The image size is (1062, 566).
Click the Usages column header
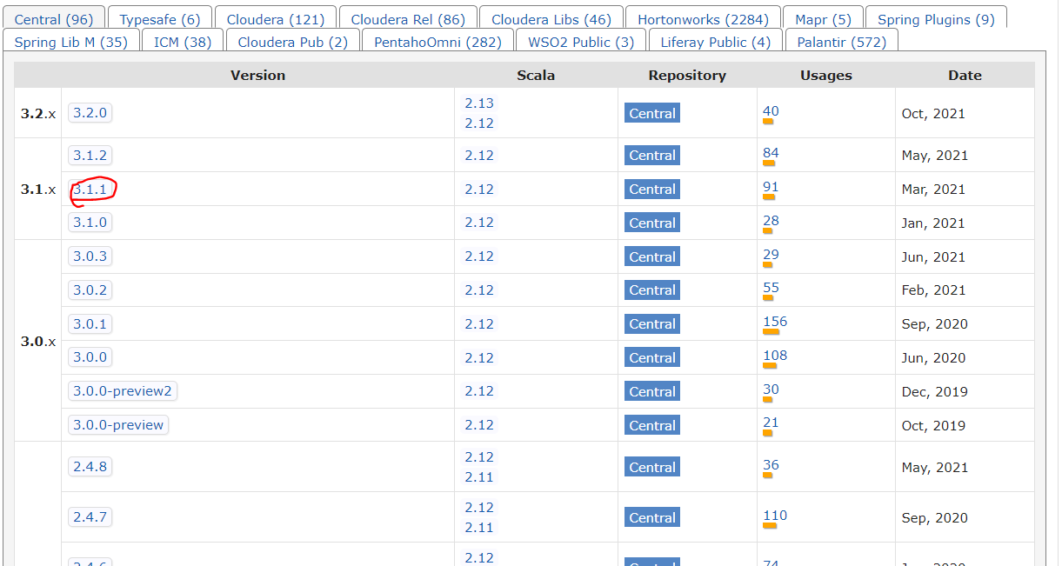pyautogui.click(x=826, y=75)
